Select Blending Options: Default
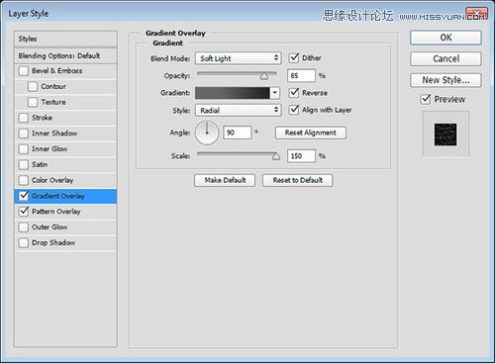The width and height of the screenshot is (495, 363). click(x=65, y=55)
